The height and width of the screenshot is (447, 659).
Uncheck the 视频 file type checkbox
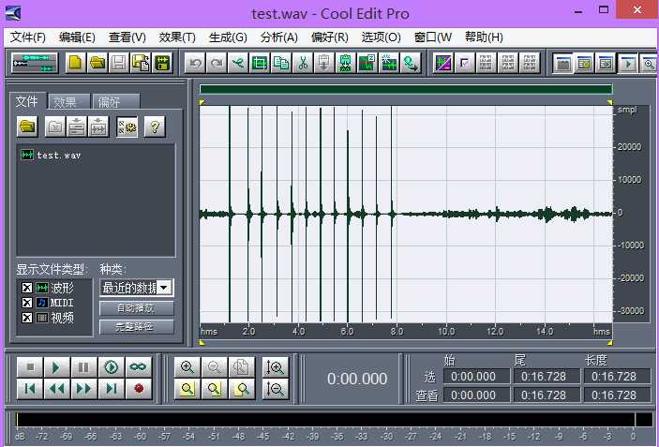coord(27,318)
